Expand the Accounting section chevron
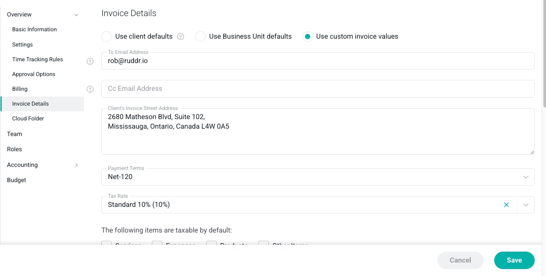The height and width of the screenshot is (276, 546). [77, 165]
